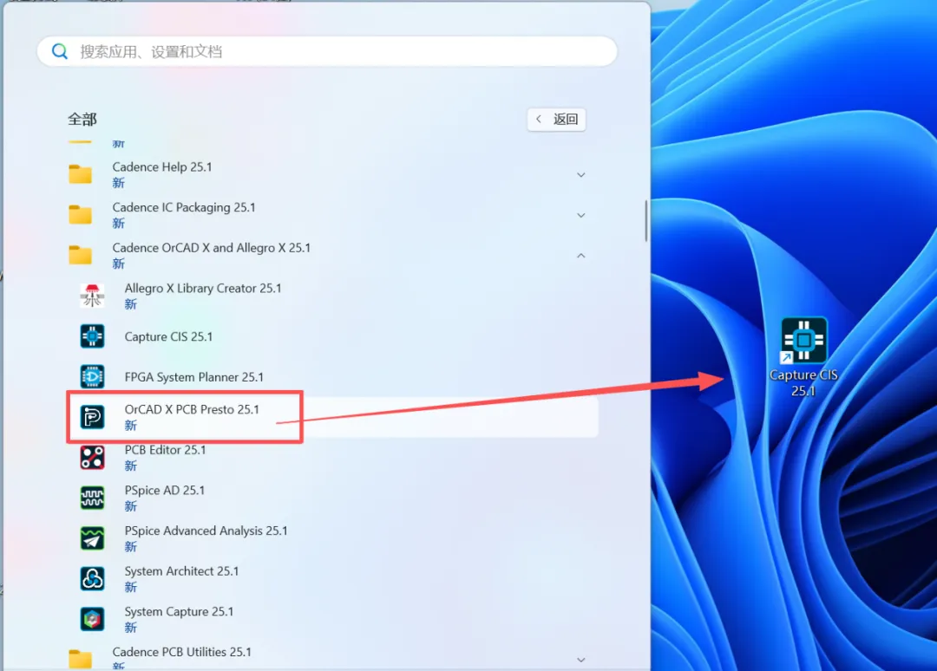
Task: Expand the Cadence Help 25.1 chevron
Action: (x=580, y=175)
